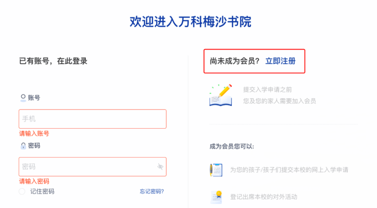Click the user account icon beside 账号
The height and width of the screenshot is (208, 377).
[23, 98]
